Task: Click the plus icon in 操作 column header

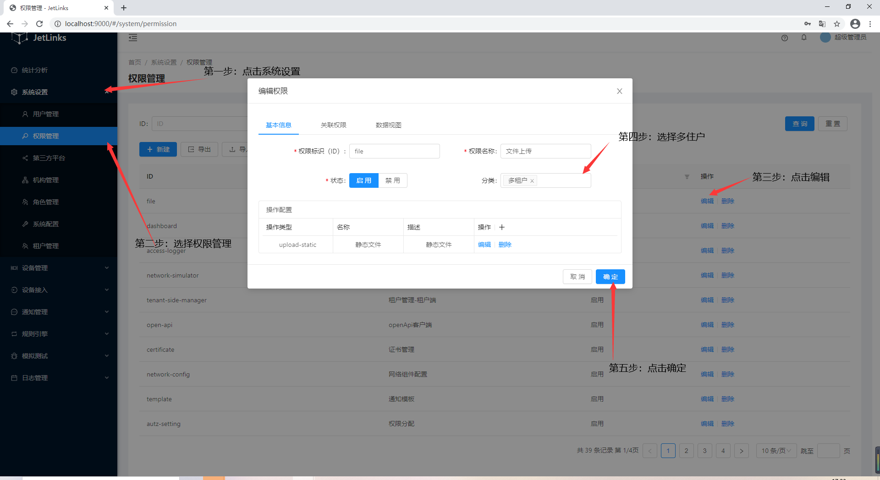Action: click(x=502, y=227)
